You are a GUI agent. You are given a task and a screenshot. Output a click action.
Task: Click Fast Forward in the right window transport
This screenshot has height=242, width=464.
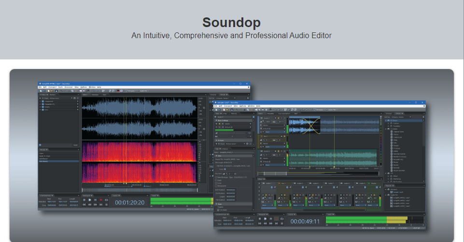pyautogui.click(x=271, y=223)
